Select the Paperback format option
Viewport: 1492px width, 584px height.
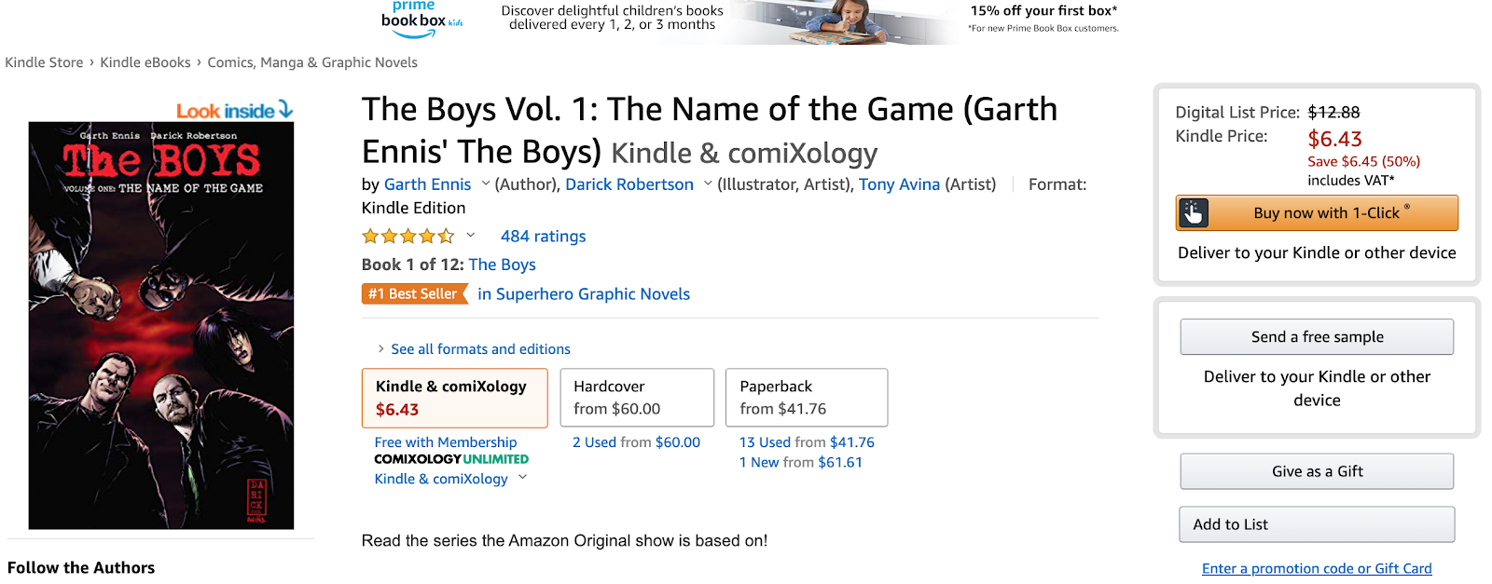[807, 398]
